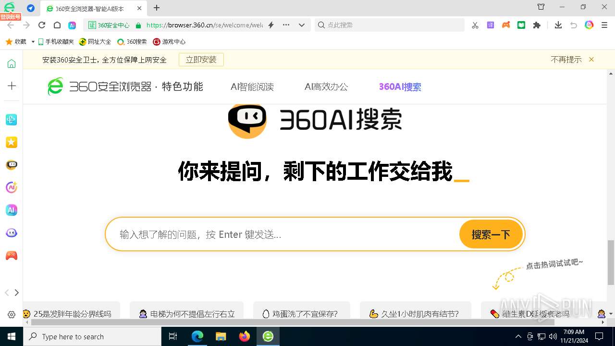The height and width of the screenshot is (346, 615).
Task: Open the teal plus sidebar app icon
Action: (x=12, y=120)
